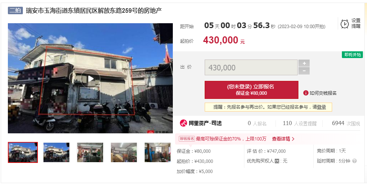The width and height of the screenshot is (367, 185).
Task: Click the 二拍 auction round tag
Action: tap(15, 10)
